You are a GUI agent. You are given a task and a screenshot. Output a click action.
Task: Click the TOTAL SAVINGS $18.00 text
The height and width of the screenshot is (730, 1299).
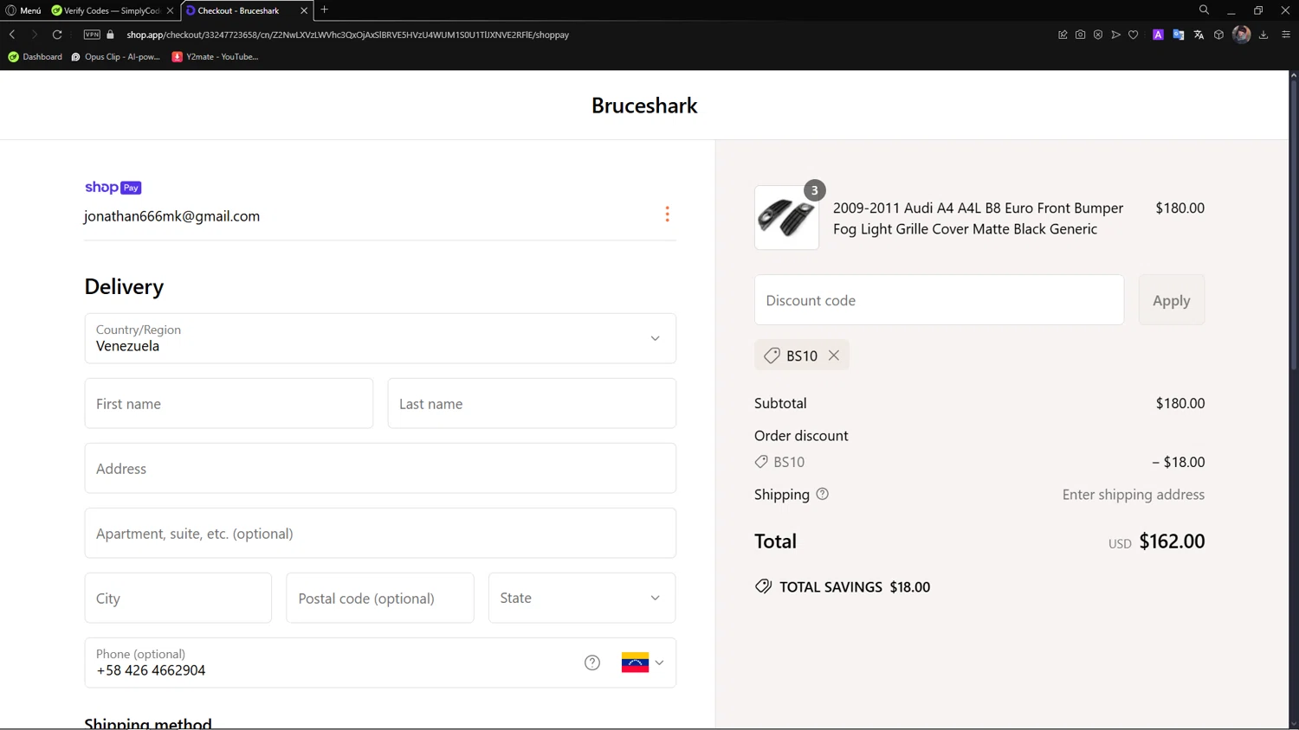(855, 587)
